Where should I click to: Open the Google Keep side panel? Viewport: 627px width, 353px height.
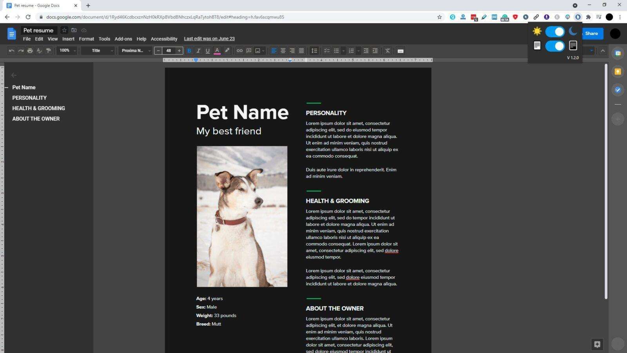coord(618,71)
